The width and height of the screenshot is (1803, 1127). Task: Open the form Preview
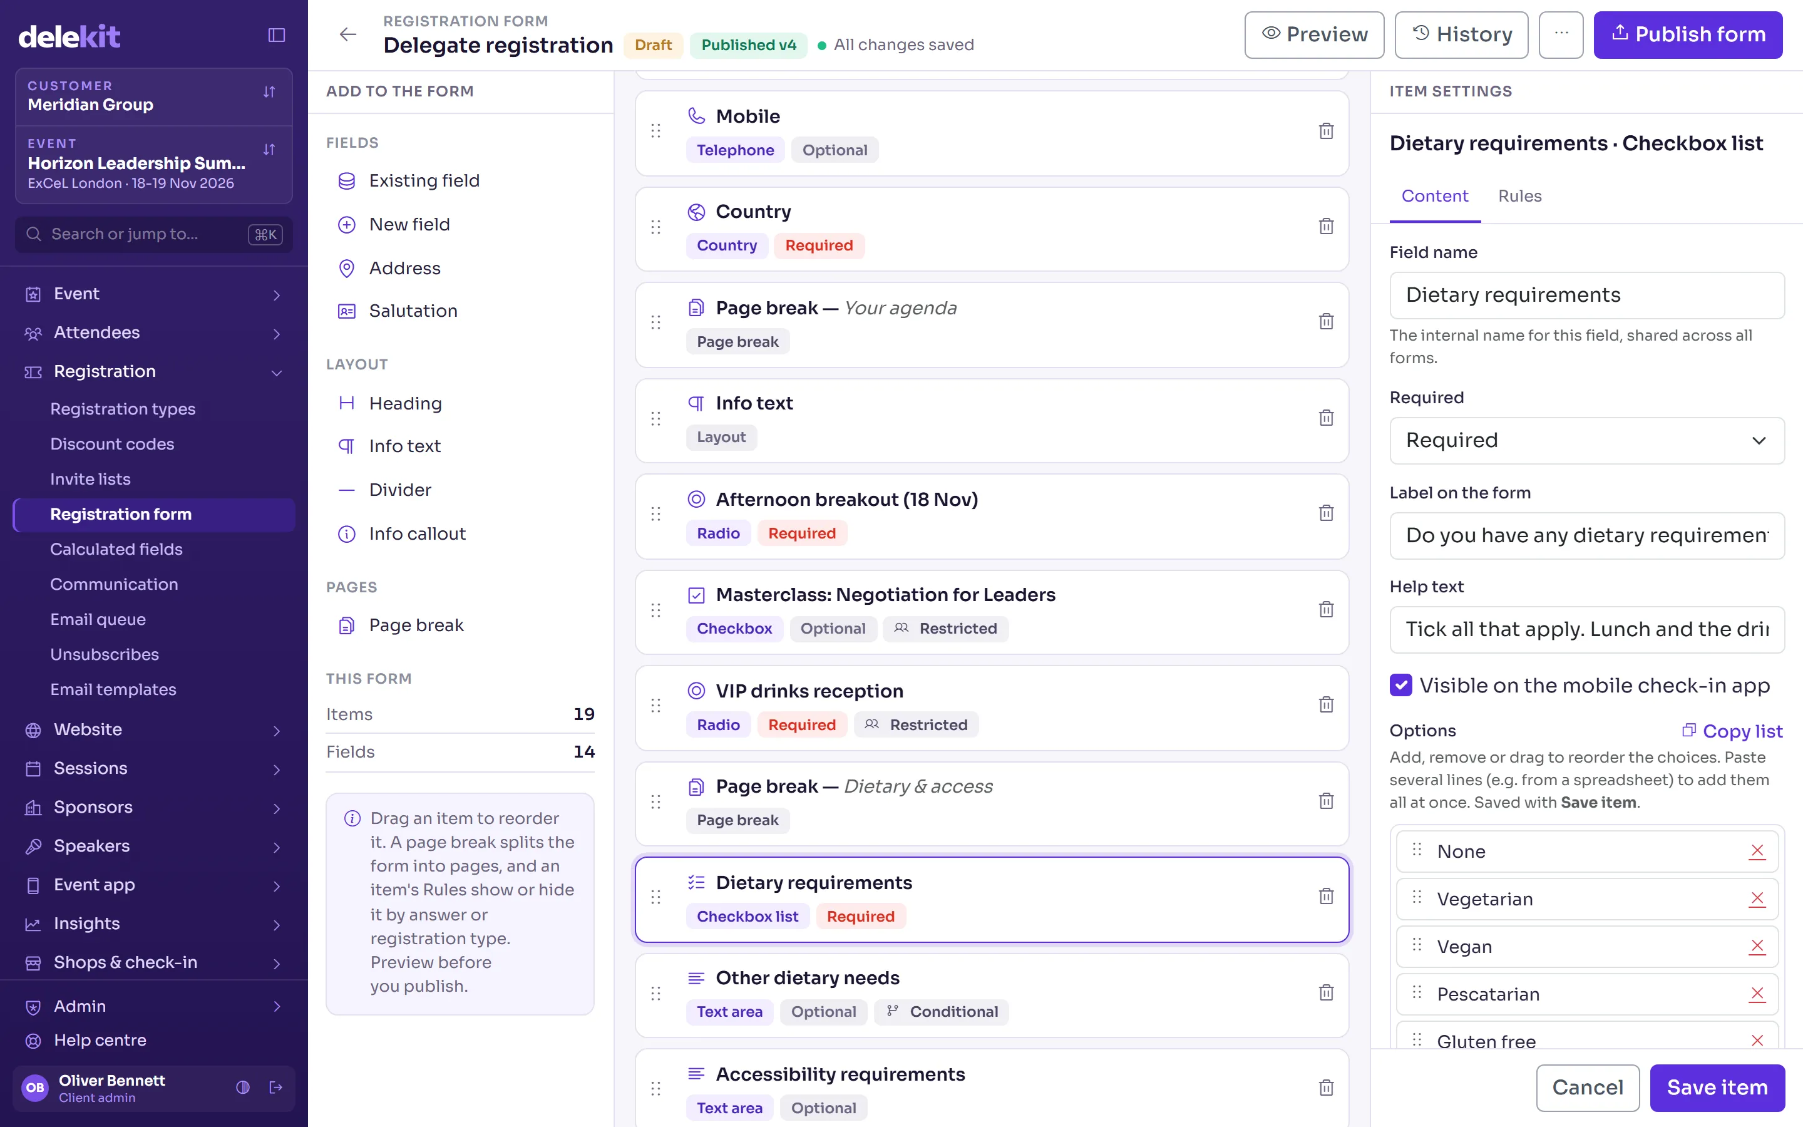click(x=1314, y=34)
